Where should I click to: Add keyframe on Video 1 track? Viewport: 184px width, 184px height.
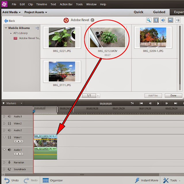point(18,141)
